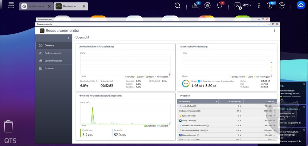The width and height of the screenshot is (308, 146).
Task: Open the Recycle Bin on desktop
Action: click(x=8, y=127)
